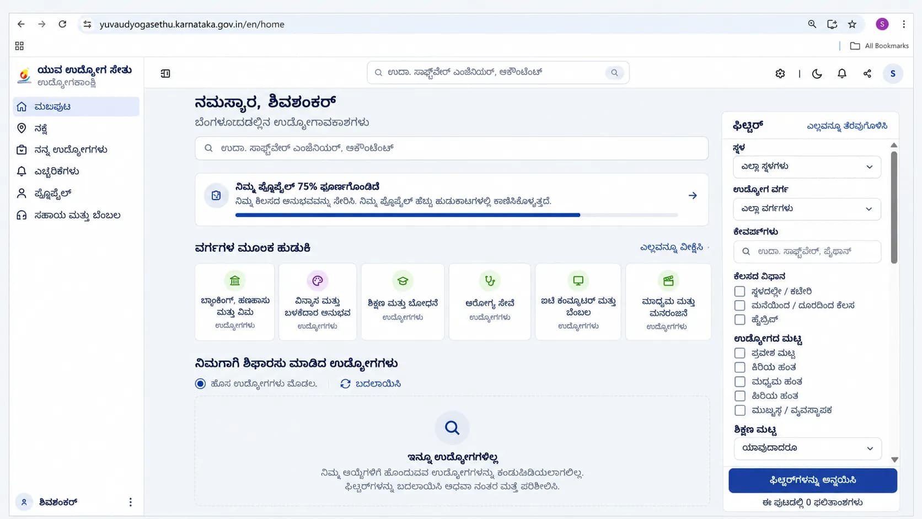Focus the keywords ಕೀವರ್ಡ್‌ಗಳು filter input

point(807,252)
